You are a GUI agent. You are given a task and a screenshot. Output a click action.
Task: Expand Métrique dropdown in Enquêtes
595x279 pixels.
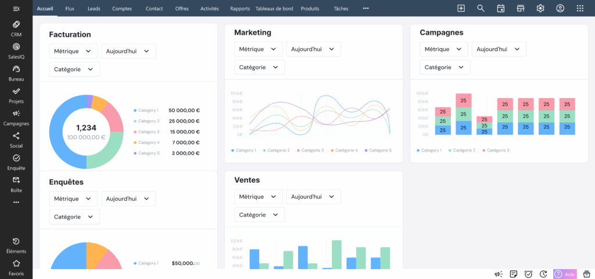click(x=73, y=198)
